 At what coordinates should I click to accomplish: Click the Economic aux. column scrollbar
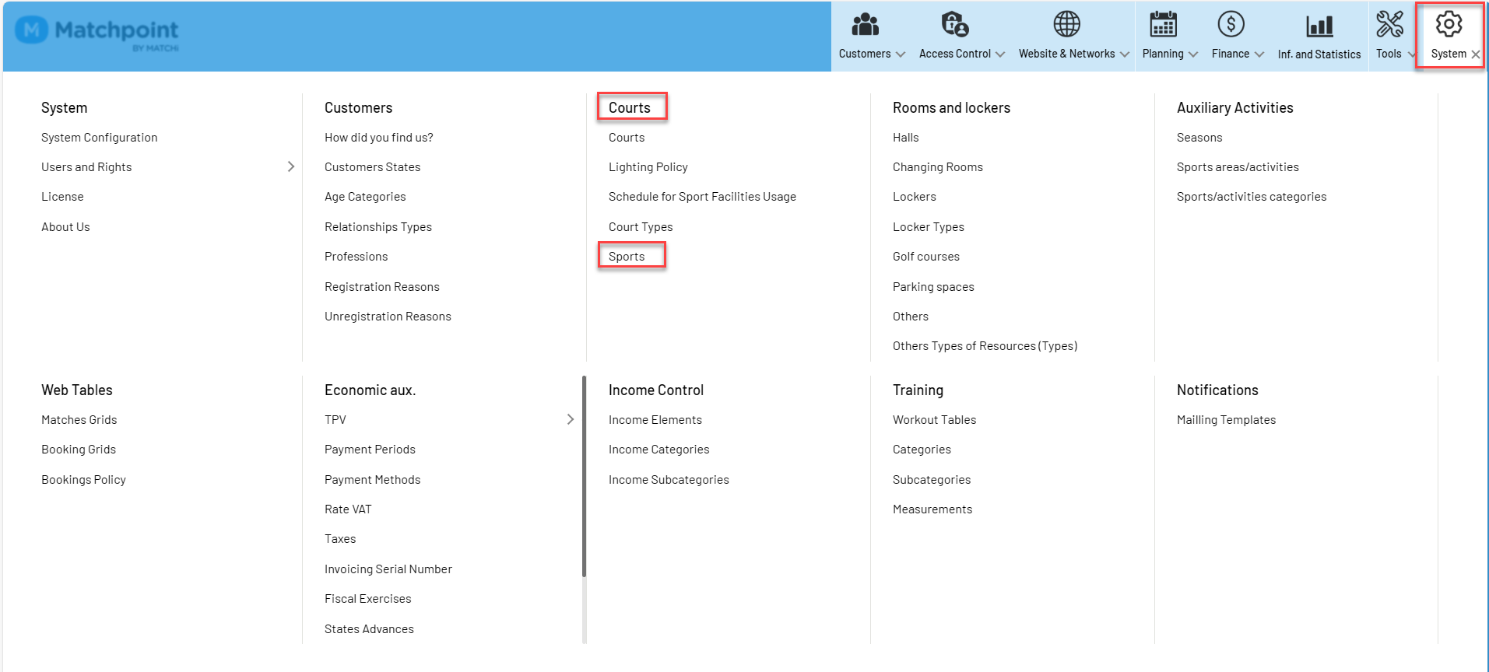(584, 477)
